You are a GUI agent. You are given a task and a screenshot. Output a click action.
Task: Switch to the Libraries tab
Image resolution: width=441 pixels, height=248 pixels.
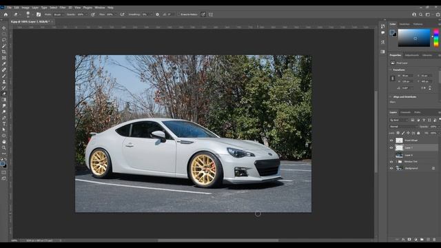tap(427, 55)
